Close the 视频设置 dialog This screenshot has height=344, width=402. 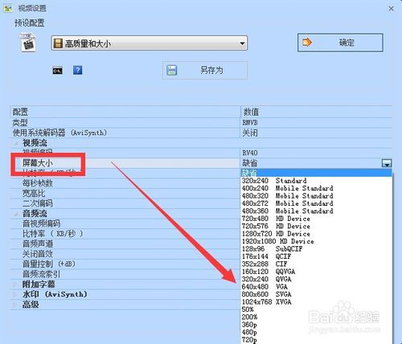click(391, 9)
